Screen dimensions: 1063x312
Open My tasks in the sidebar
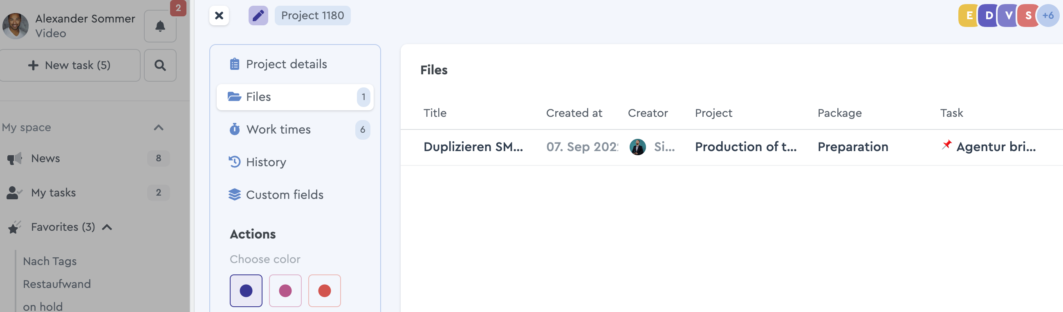(53, 192)
